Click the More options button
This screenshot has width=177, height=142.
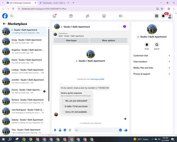108,40
